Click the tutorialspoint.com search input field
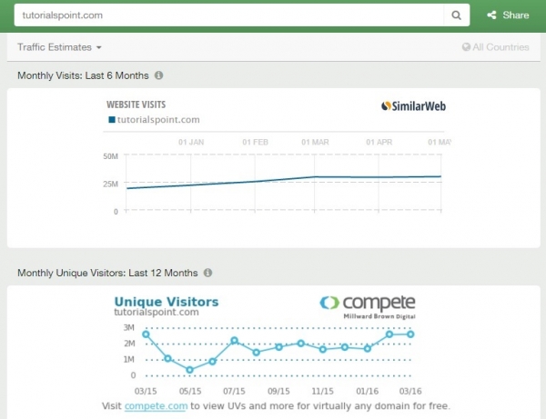546x419 pixels. click(x=228, y=15)
